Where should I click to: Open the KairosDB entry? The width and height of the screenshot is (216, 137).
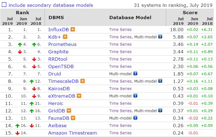pyautogui.click(x=59, y=89)
